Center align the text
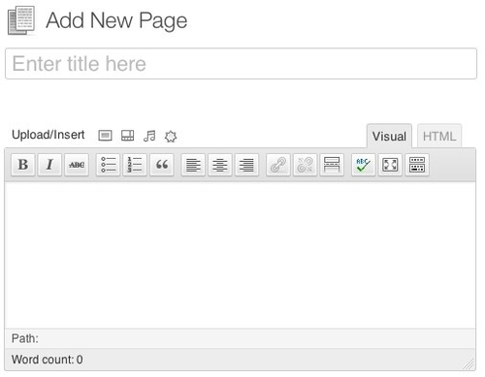Image resolution: width=485 pixels, height=377 pixels. click(x=220, y=165)
